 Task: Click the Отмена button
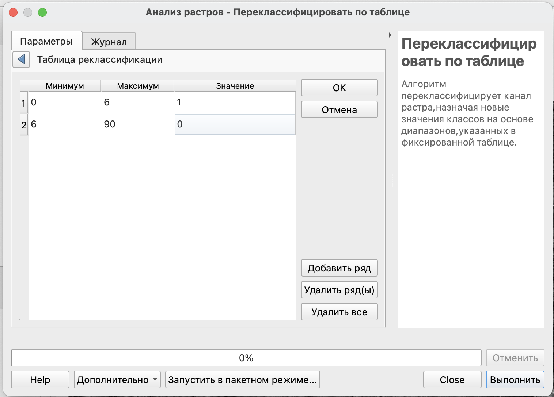pyautogui.click(x=339, y=110)
